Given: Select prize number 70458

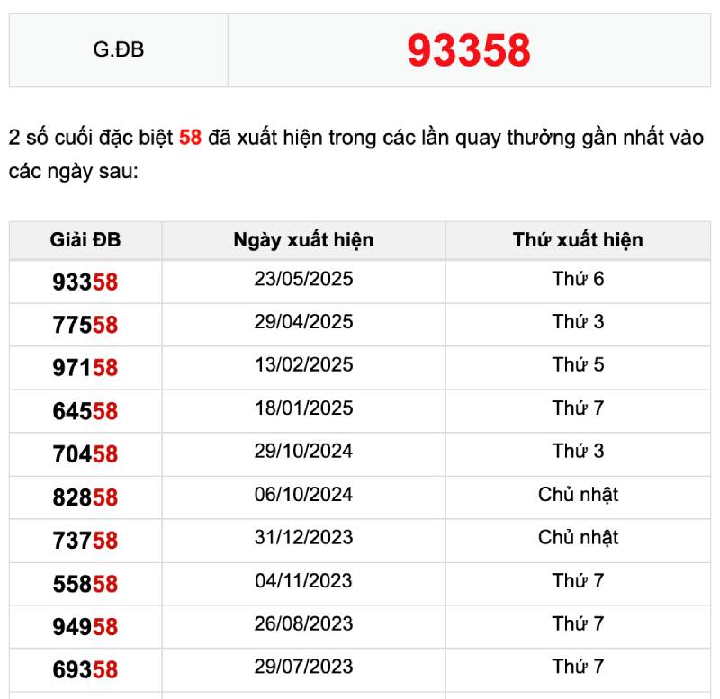Looking at the screenshot, I should coord(85,455).
